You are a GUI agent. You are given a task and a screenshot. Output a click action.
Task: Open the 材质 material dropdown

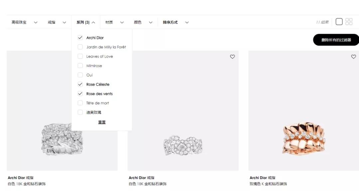(114, 22)
